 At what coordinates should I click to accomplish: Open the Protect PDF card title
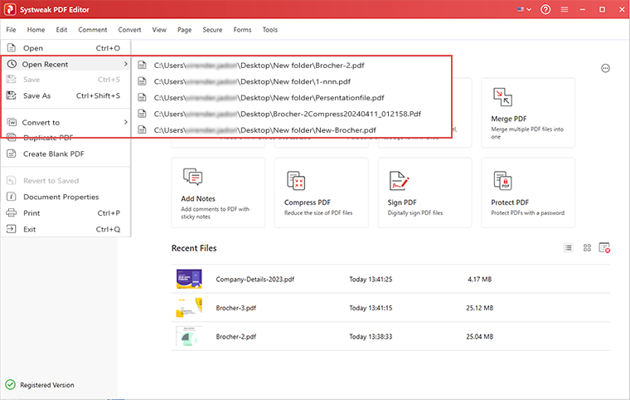coord(510,202)
